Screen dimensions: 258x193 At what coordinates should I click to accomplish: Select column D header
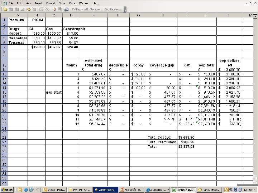(71, 15)
